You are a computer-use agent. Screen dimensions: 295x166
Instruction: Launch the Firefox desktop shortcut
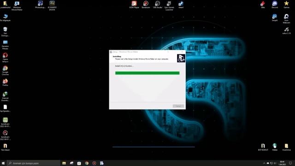(x=5, y=83)
